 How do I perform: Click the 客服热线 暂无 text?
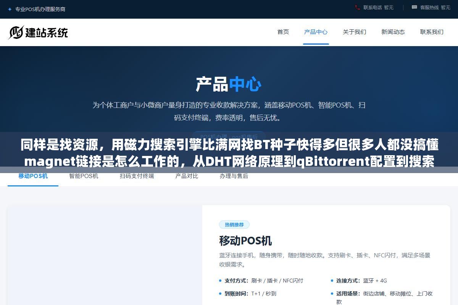click(x=435, y=7)
